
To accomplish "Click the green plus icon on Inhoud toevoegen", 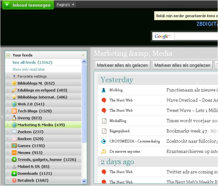I will (7, 4).
